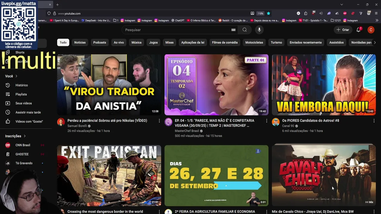Viewport: 381px width, 214px height.
Task: Click the Criar button
Action: coord(343,30)
